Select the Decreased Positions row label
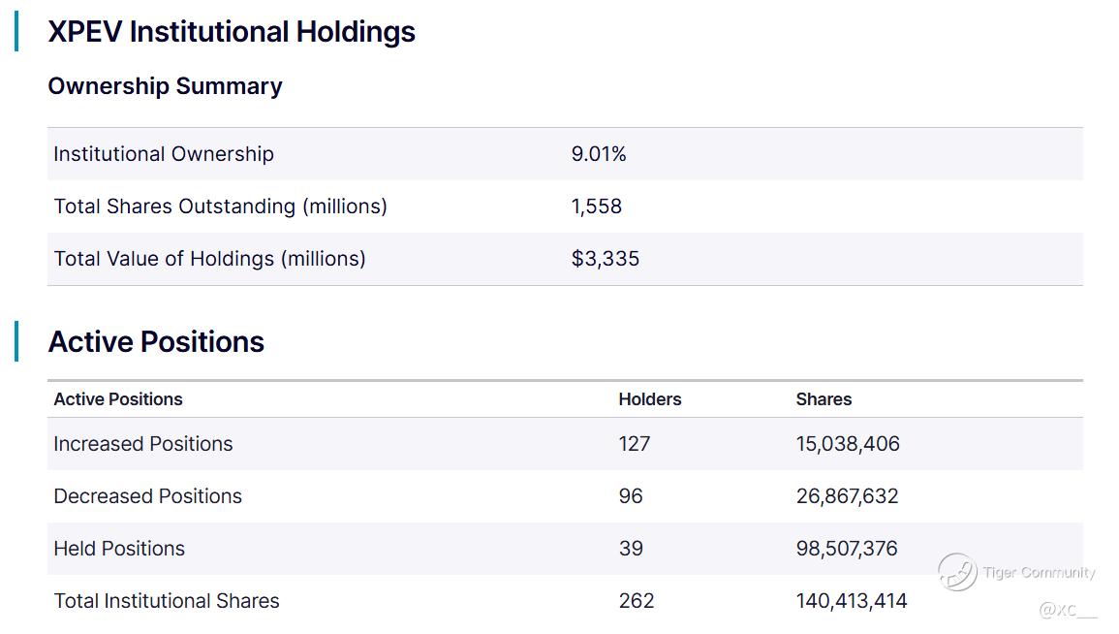Viewport: 1119px width, 634px height. [147, 496]
